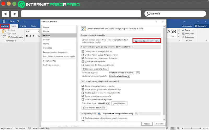The width and height of the screenshot is (209, 130).
Task: Click the Cortar scissors icon
Action: coord(9,30)
